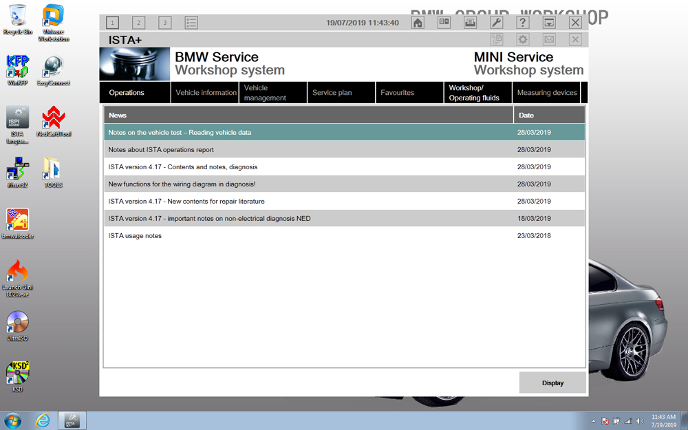Open the WinKFP desktop shortcut

18,70
